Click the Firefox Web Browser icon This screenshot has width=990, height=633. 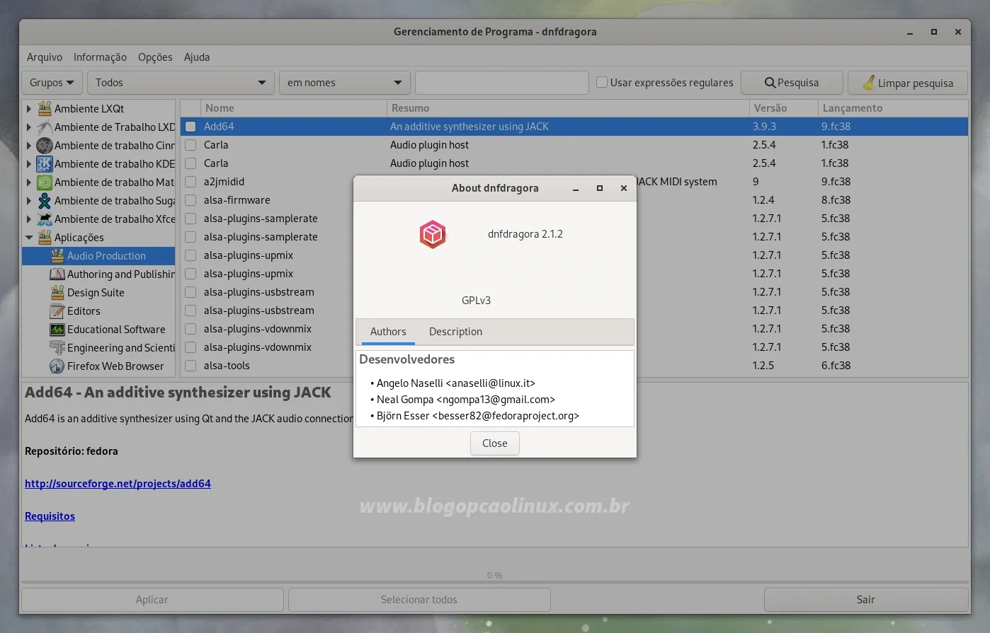point(57,366)
